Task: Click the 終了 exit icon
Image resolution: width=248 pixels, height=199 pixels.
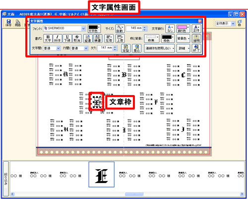Action: (196, 48)
